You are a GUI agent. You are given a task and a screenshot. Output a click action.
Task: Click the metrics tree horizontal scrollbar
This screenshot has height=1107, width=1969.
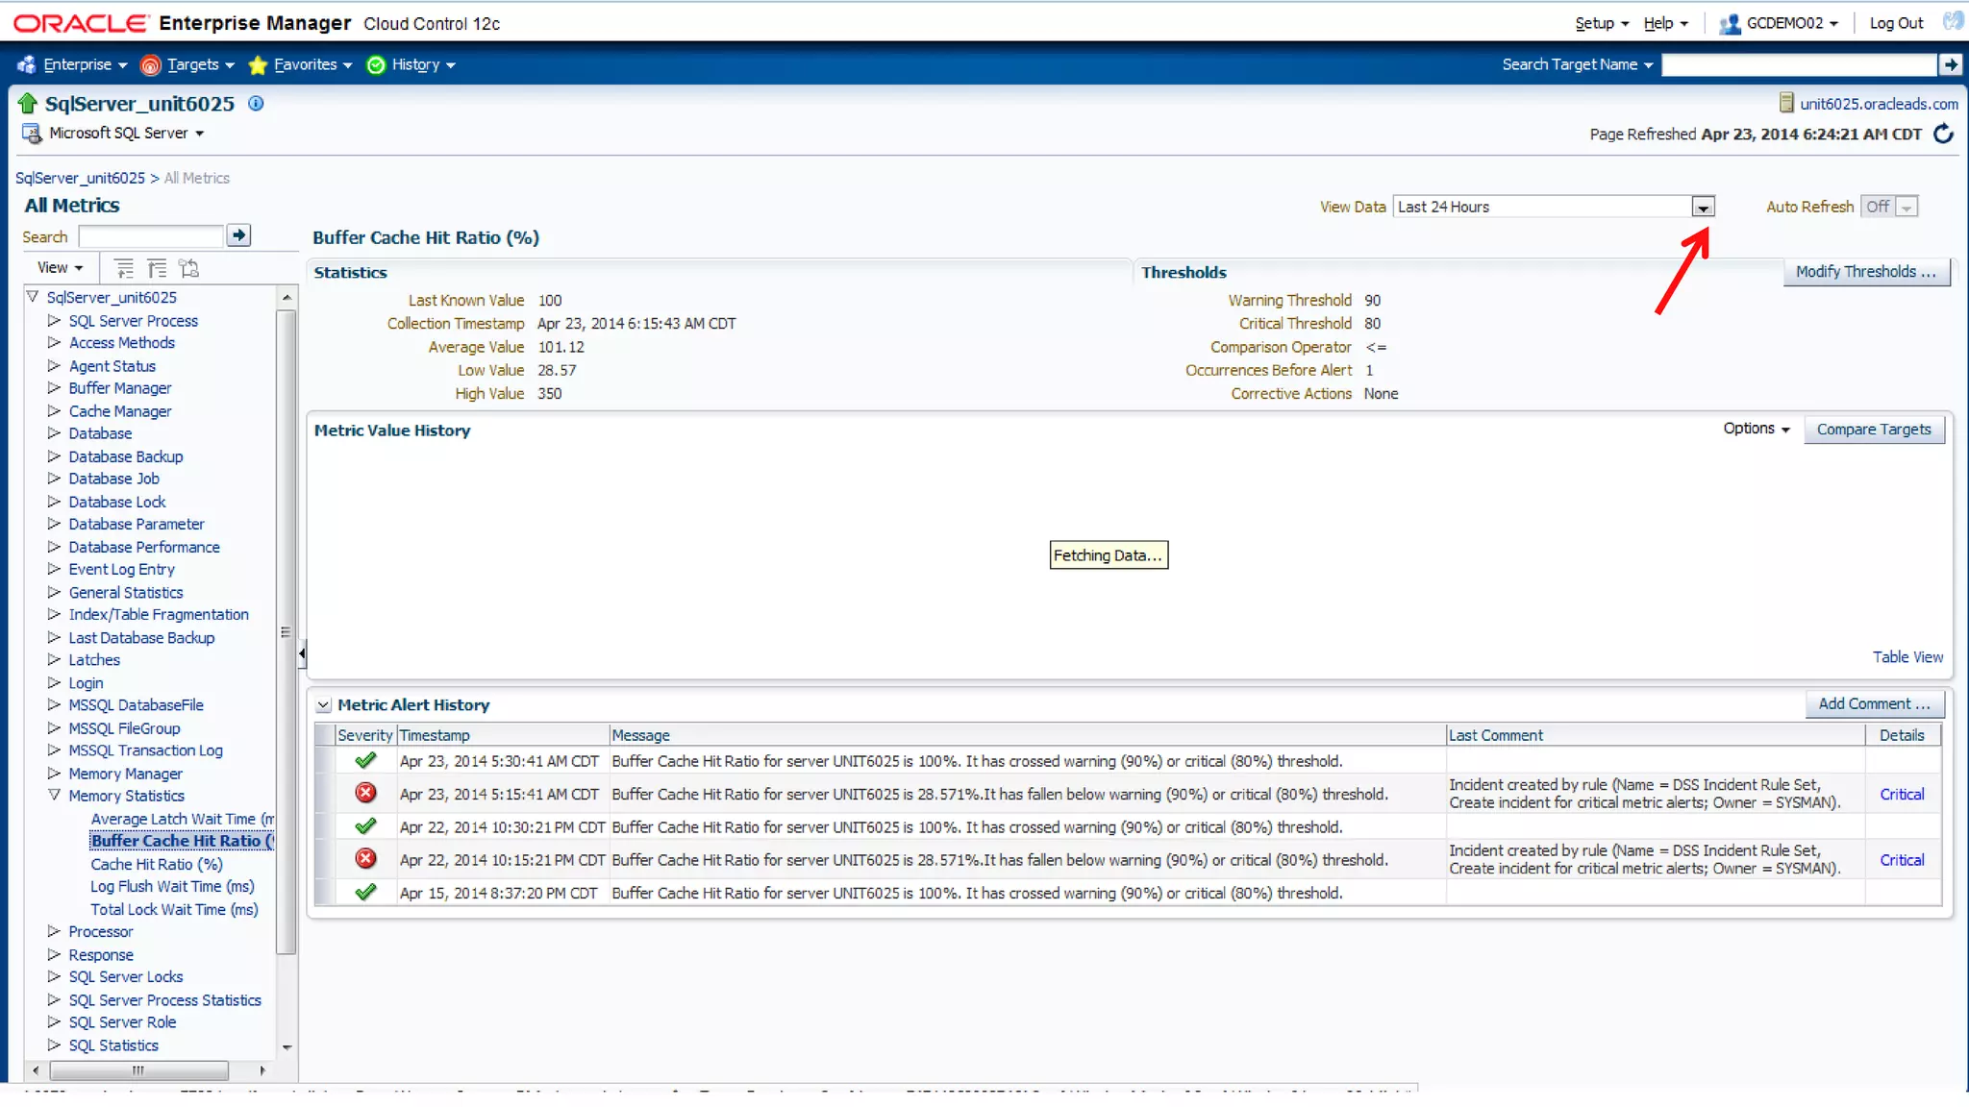[x=139, y=1070]
